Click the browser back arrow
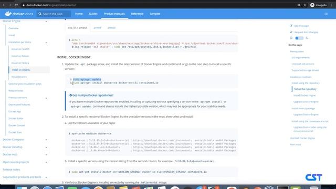336x189 pixels. pos(4,5)
